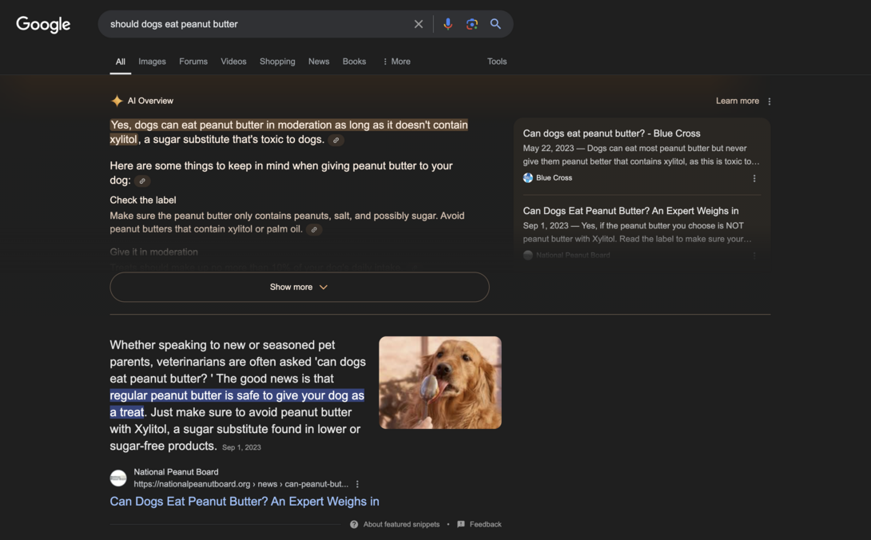Viewport: 871px width, 540px height.
Task: Switch to the Shopping tab
Action: pos(277,61)
